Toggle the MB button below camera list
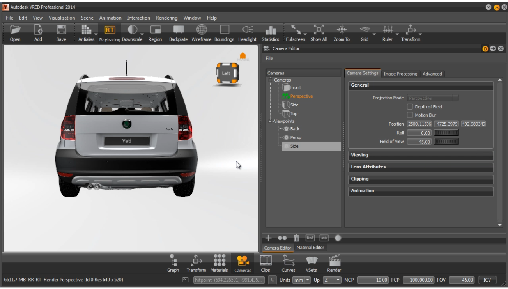 (x=324, y=238)
